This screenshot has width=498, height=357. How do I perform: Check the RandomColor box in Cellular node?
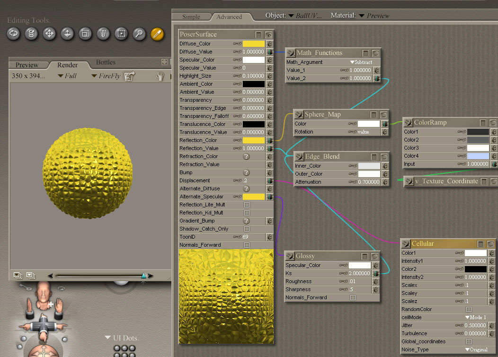point(469,309)
